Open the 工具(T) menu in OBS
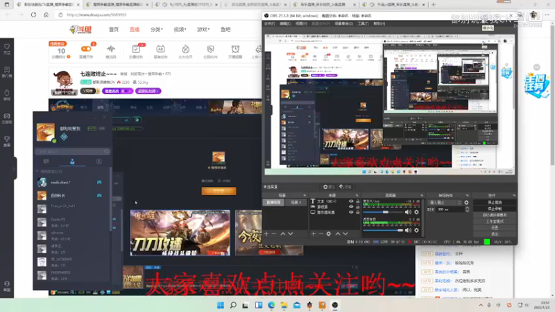The height and width of the screenshot is (312, 555). coord(363,24)
